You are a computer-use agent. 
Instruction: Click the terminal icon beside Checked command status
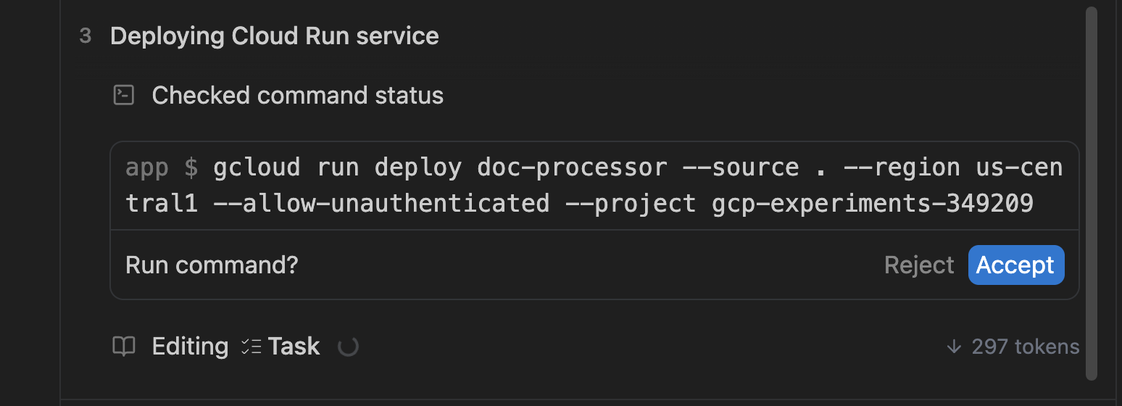tap(124, 95)
